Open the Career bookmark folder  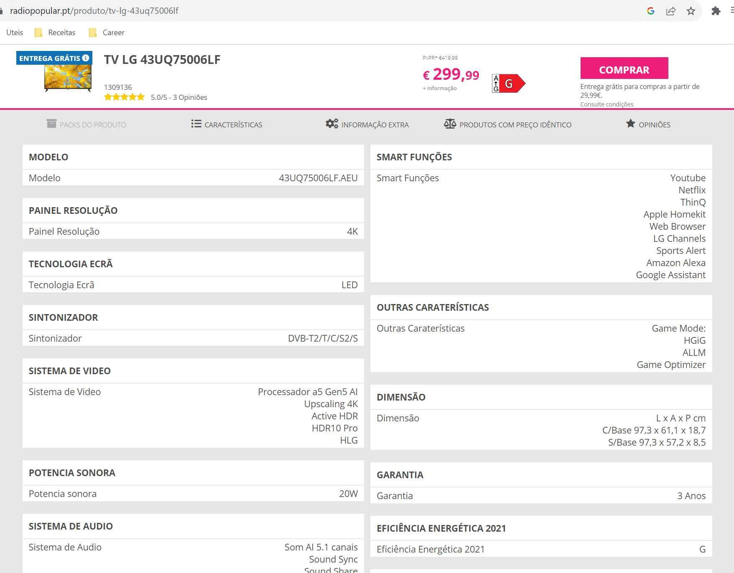pyautogui.click(x=107, y=33)
